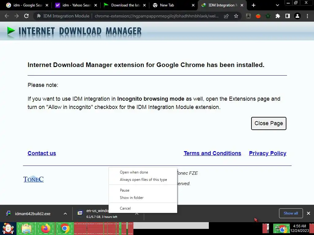Choose Show in folder menu entry
The image size is (314, 235).
(x=143, y=198)
